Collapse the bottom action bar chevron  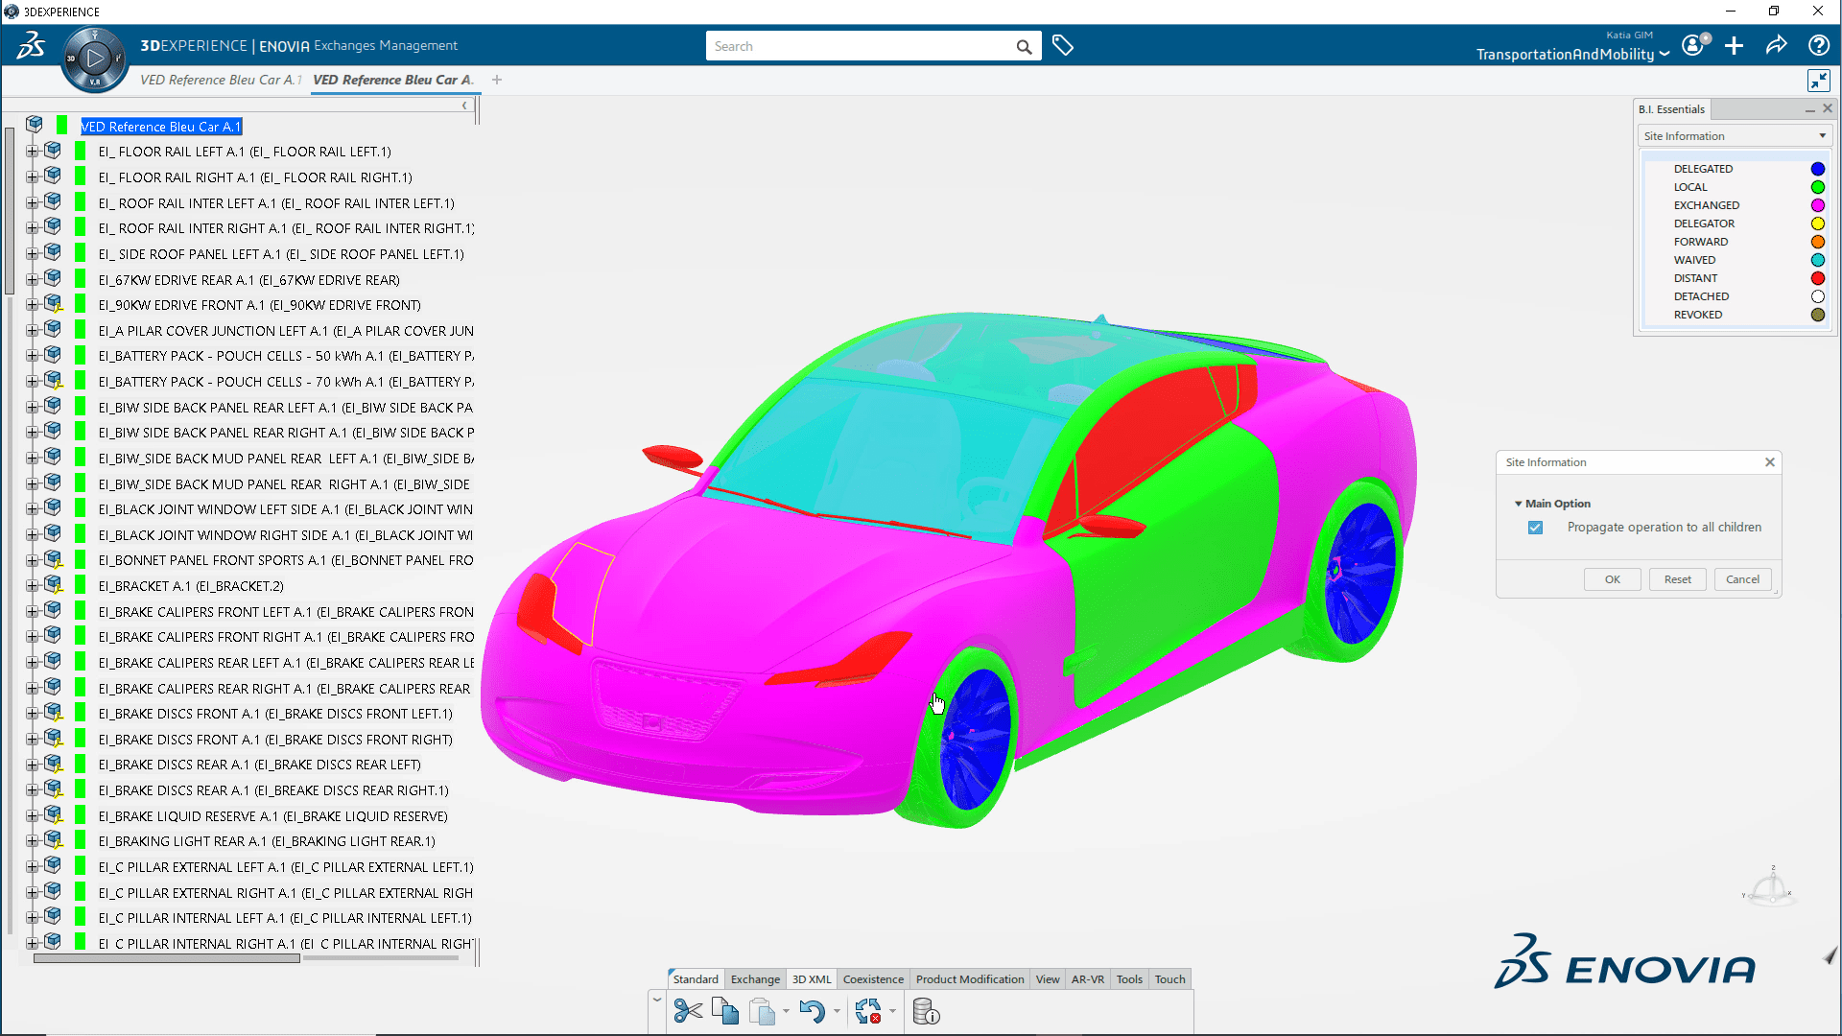click(657, 1000)
